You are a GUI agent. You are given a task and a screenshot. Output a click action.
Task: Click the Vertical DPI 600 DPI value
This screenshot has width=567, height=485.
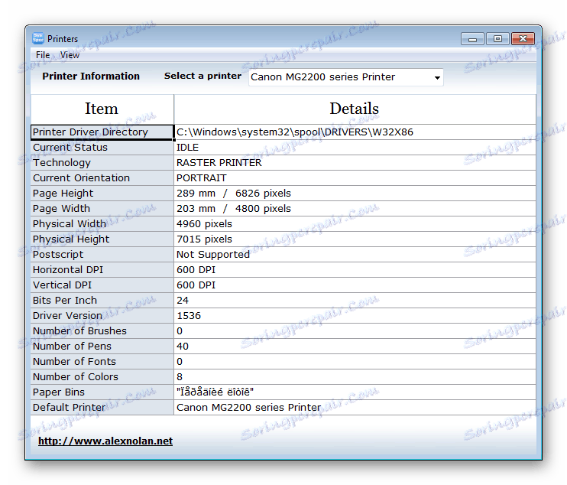pyautogui.click(x=355, y=285)
